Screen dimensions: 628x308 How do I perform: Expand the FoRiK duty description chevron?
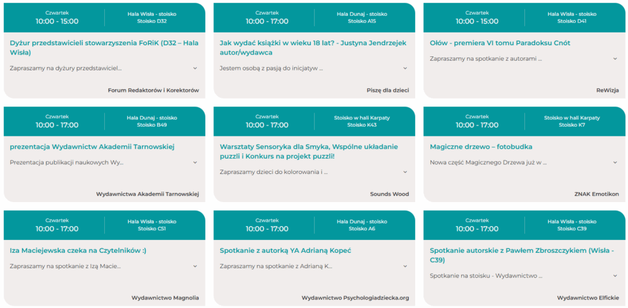195,68
